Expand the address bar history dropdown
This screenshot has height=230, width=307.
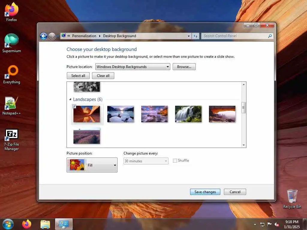point(189,36)
